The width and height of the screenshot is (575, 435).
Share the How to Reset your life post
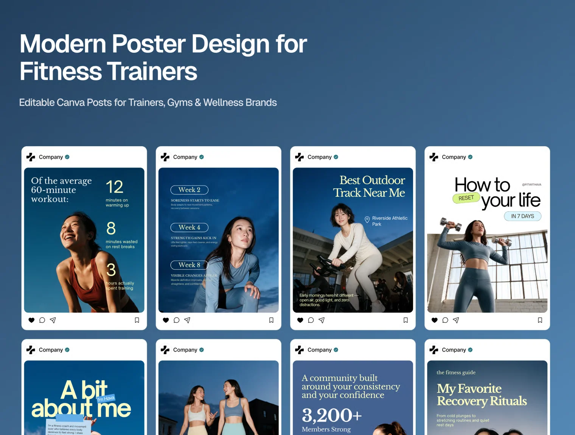tap(456, 320)
